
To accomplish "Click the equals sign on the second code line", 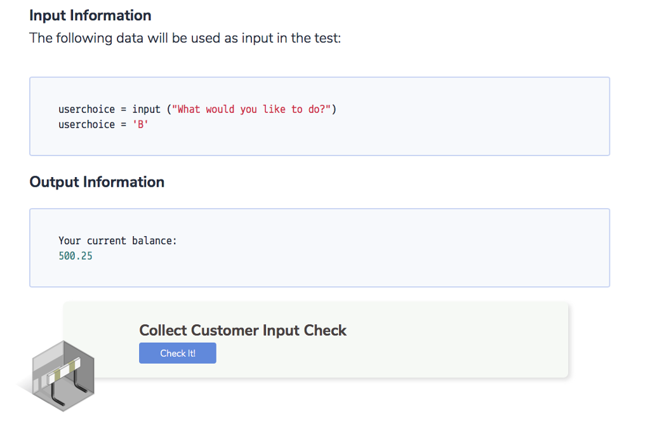I will click(x=124, y=124).
